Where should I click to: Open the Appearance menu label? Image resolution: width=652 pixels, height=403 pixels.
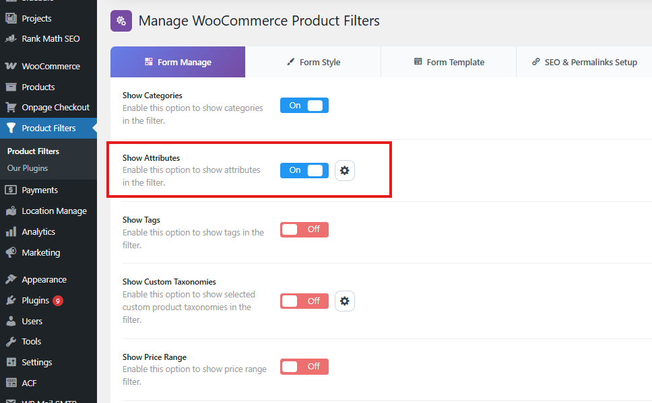(x=44, y=279)
